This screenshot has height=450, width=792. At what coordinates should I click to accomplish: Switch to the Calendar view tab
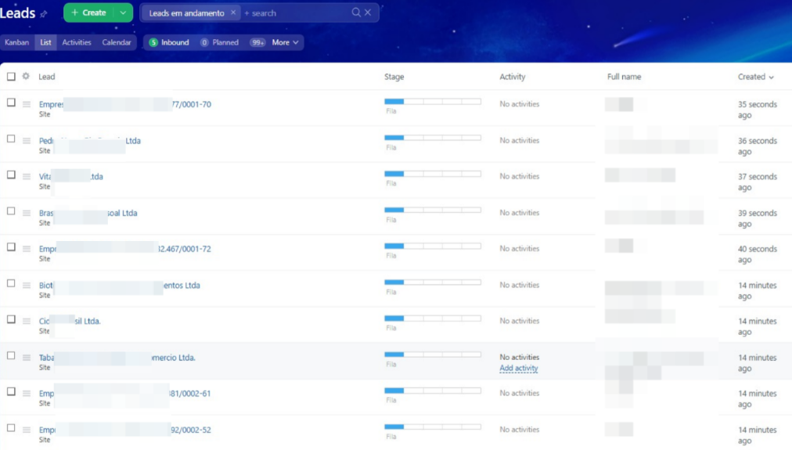click(x=117, y=42)
